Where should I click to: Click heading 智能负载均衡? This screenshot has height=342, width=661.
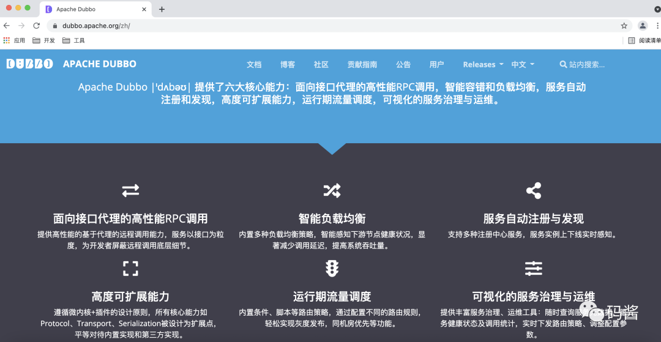tap(332, 219)
